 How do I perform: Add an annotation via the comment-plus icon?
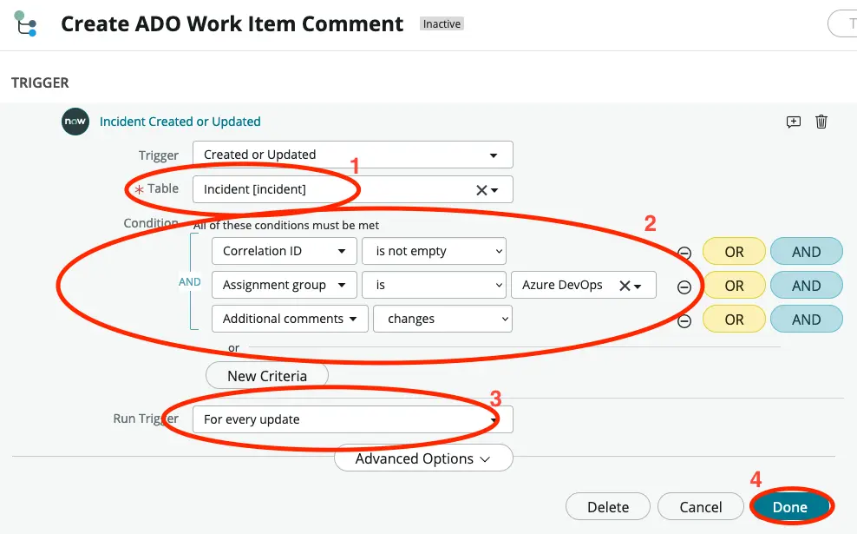(x=793, y=122)
